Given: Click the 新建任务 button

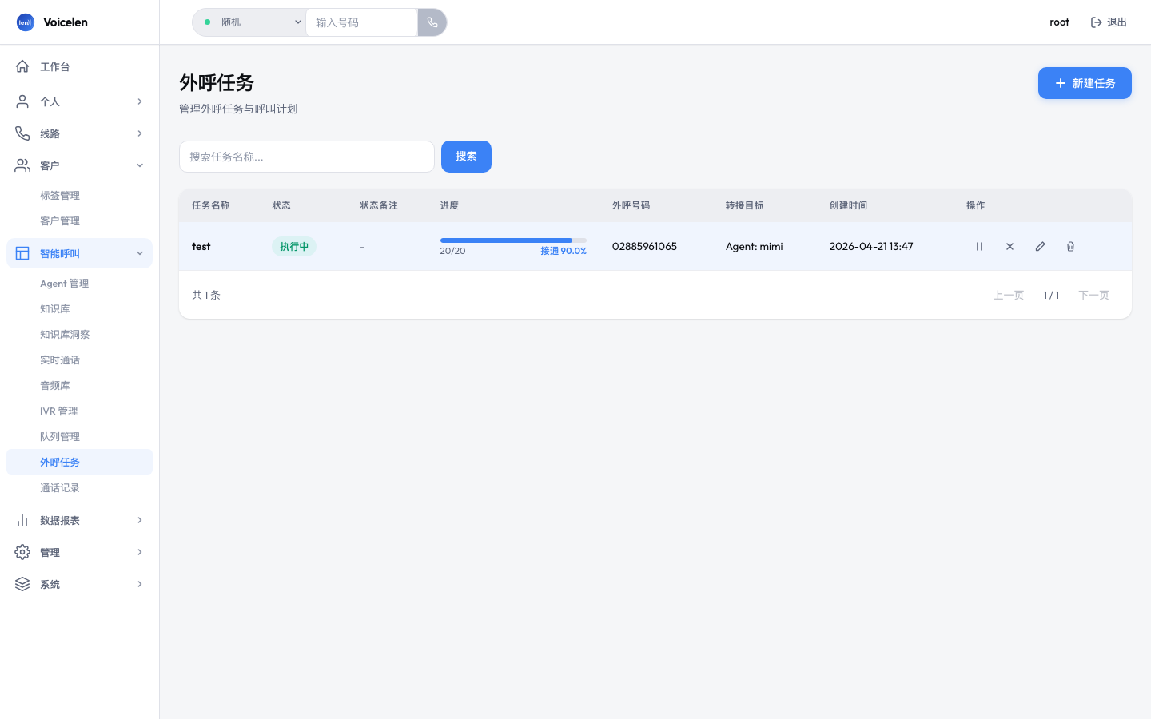Looking at the screenshot, I should tap(1085, 83).
